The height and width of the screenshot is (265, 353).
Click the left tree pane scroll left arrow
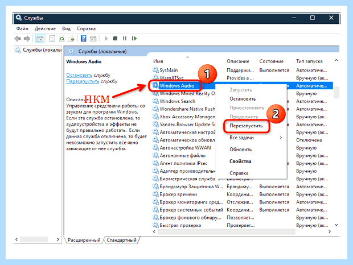(17, 239)
